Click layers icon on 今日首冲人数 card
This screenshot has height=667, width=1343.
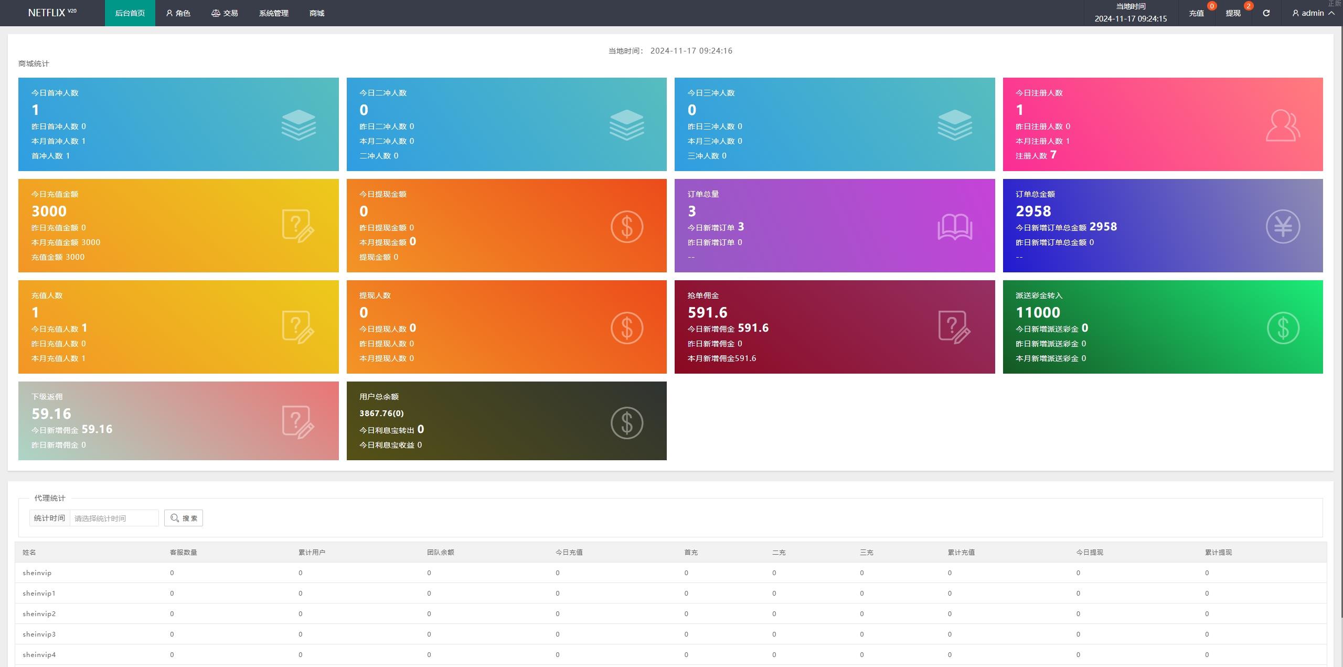tap(299, 125)
